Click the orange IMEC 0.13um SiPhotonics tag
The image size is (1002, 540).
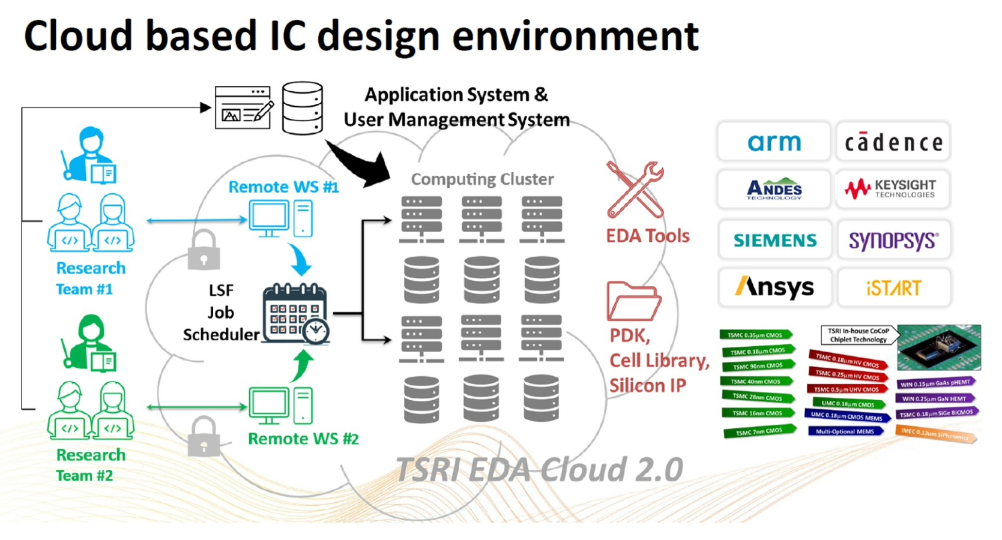[935, 433]
